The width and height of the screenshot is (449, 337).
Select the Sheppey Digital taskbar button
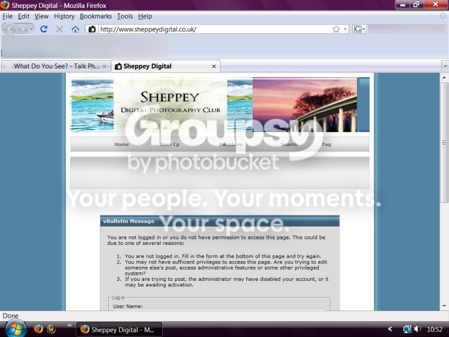(x=119, y=330)
